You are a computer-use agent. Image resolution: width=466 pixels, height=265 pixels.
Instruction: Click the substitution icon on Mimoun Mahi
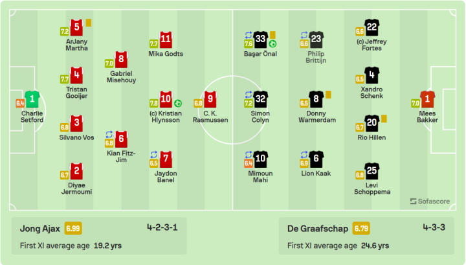(249, 154)
